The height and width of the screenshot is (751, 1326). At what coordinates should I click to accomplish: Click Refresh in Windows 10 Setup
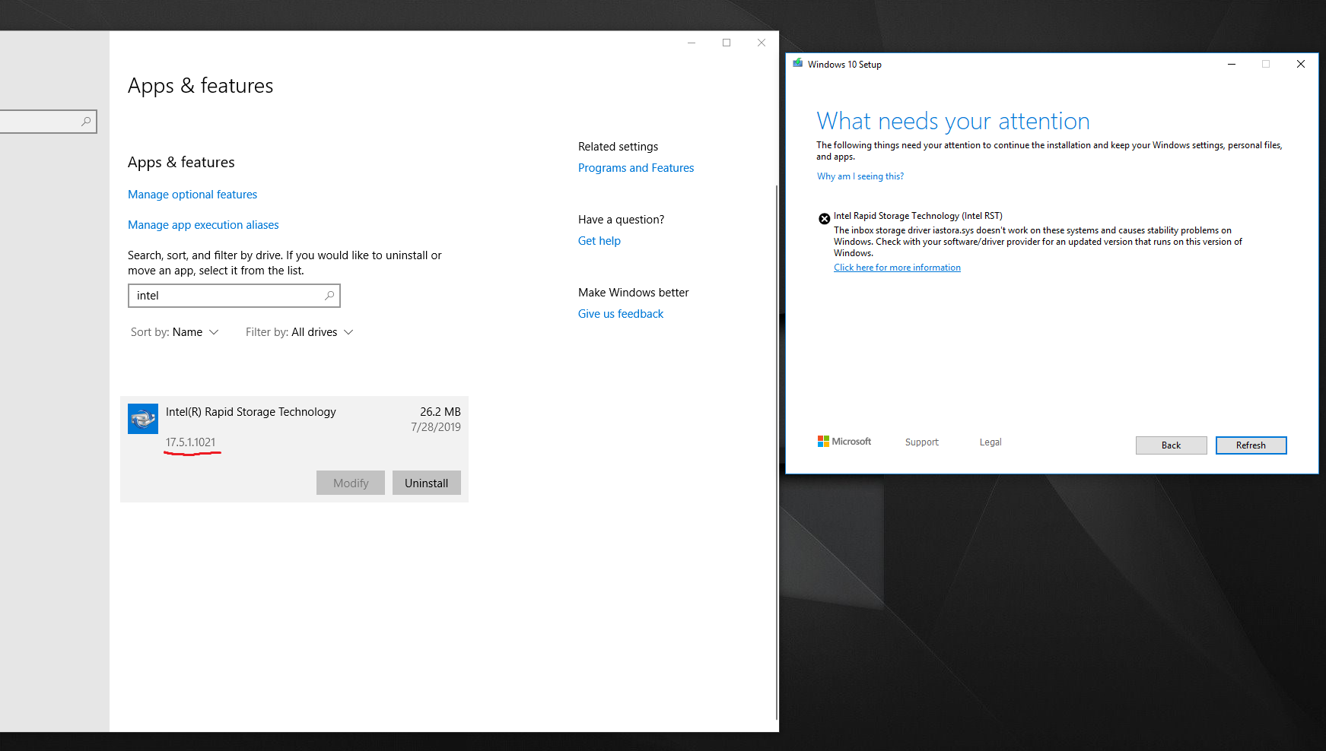point(1251,445)
